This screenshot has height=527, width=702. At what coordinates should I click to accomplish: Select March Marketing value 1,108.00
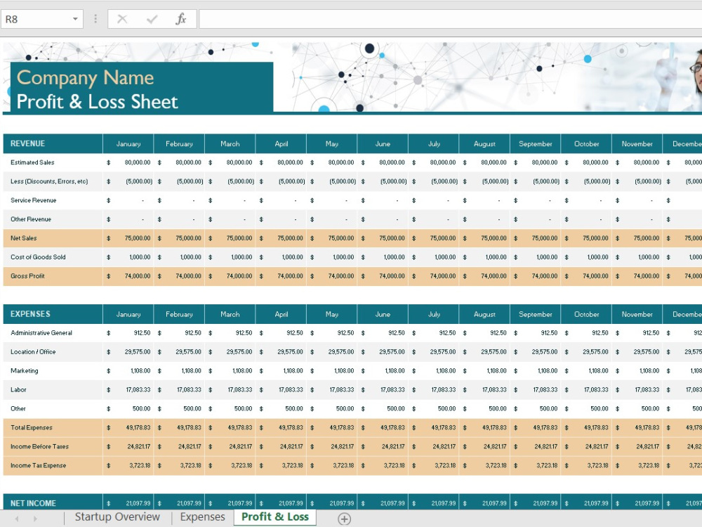(x=230, y=370)
